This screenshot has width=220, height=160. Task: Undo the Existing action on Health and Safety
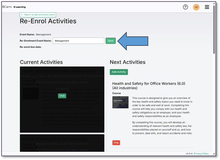(62, 96)
